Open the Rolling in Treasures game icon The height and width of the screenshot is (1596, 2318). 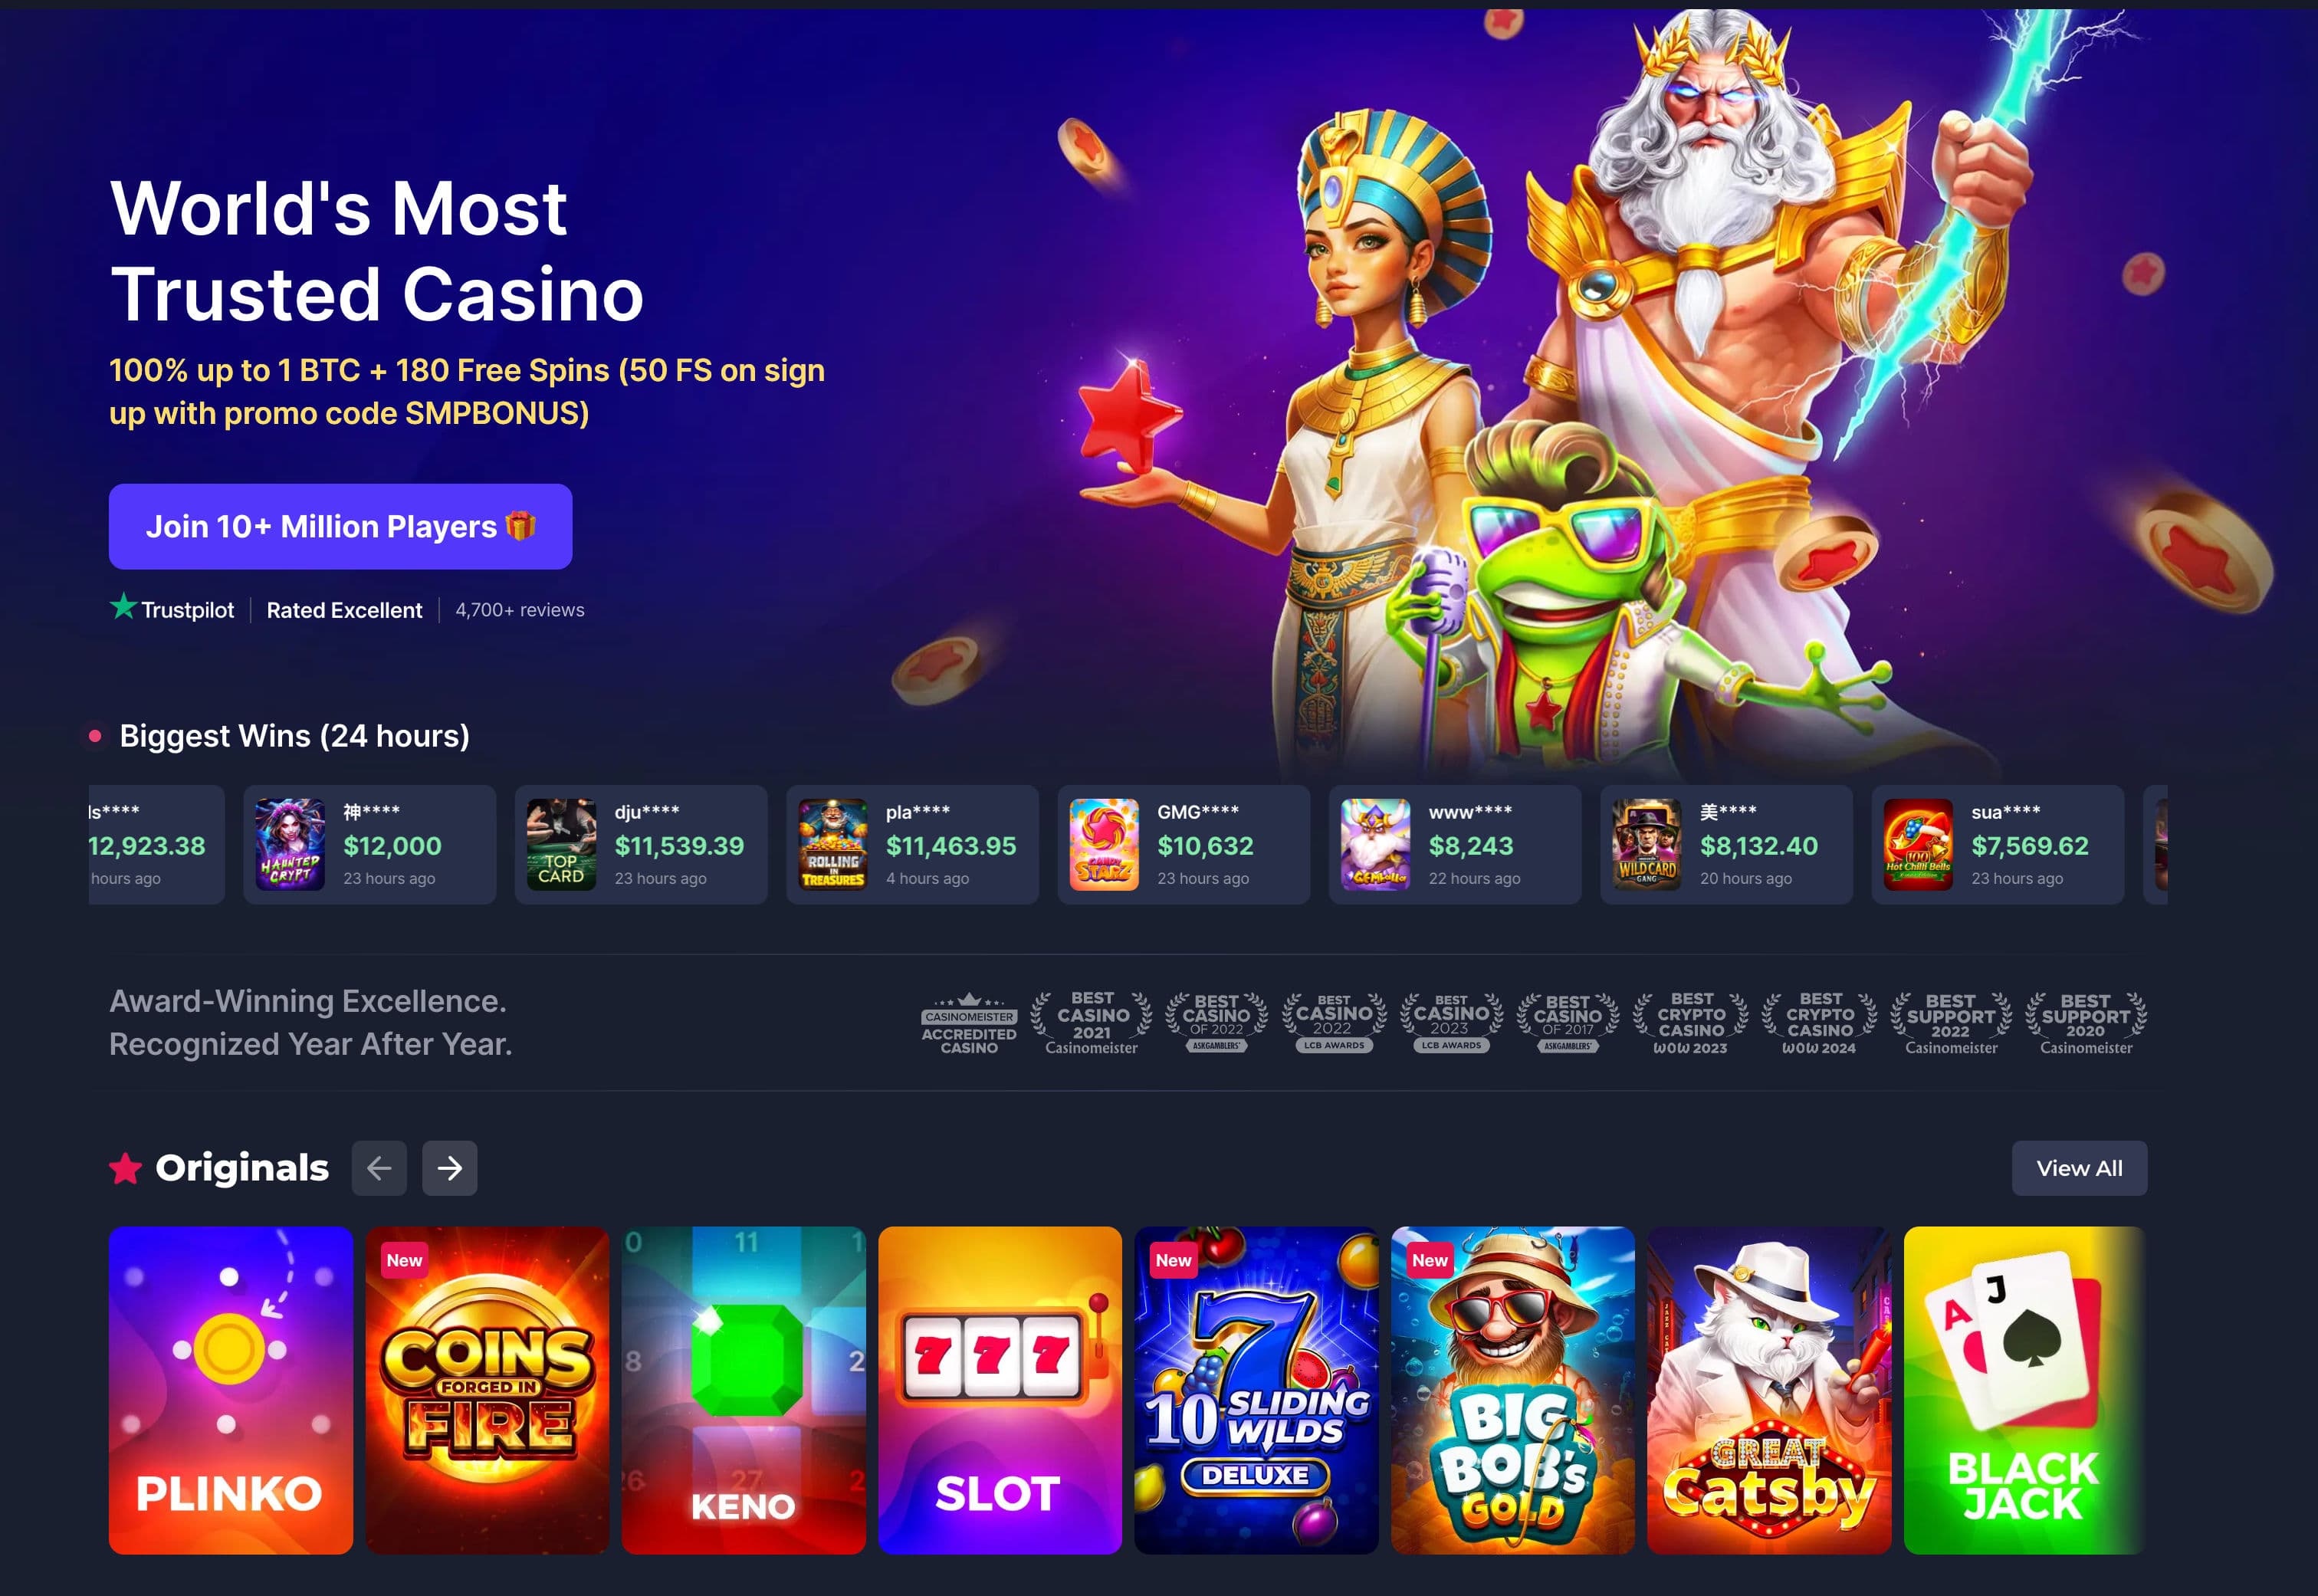coord(833,844)
